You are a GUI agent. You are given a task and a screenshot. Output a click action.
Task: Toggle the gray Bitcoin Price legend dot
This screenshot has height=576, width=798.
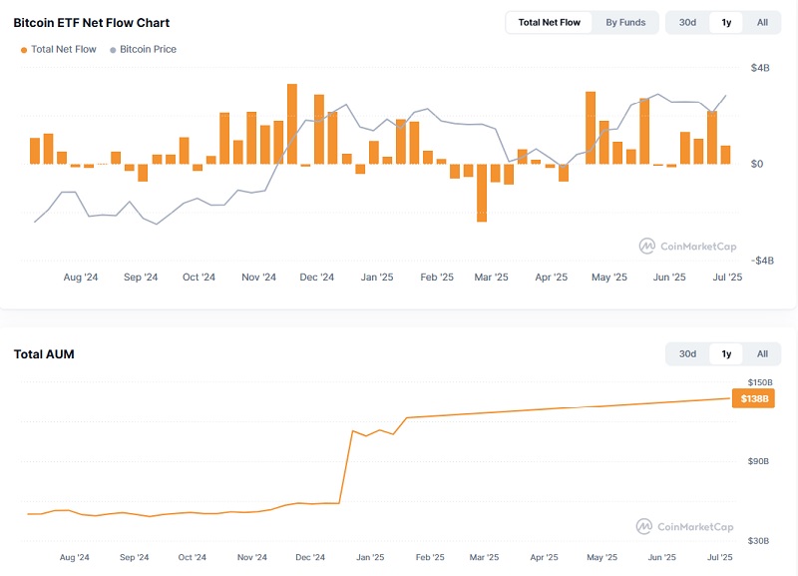pyautogui.click(x=113, y=49)
